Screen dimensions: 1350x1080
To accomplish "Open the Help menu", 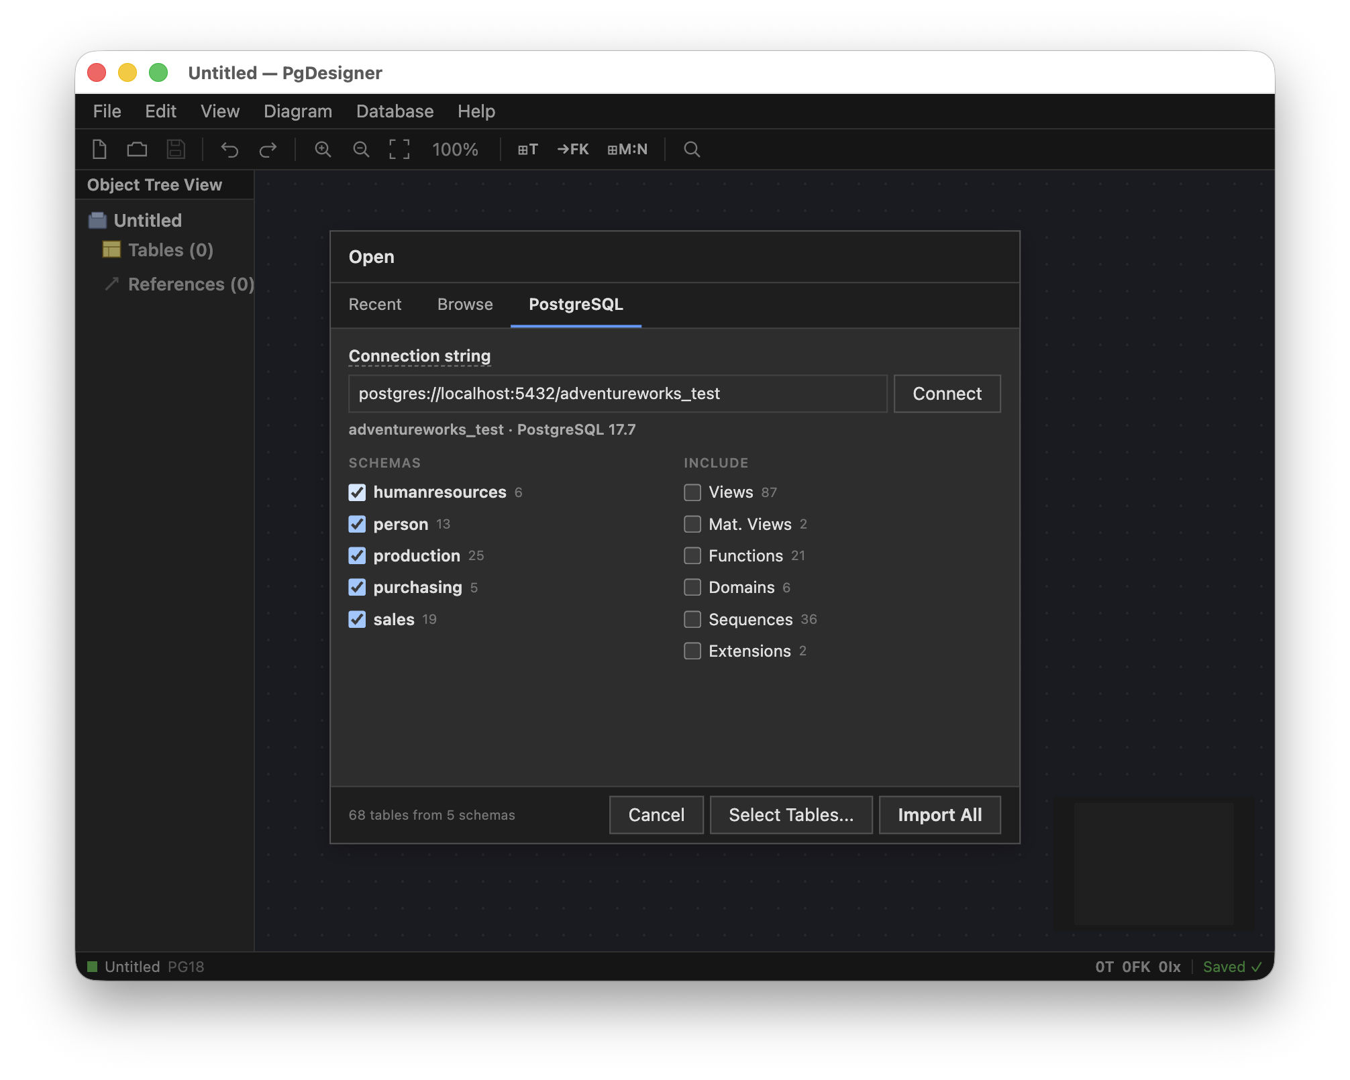I will (x=476, y=111).
